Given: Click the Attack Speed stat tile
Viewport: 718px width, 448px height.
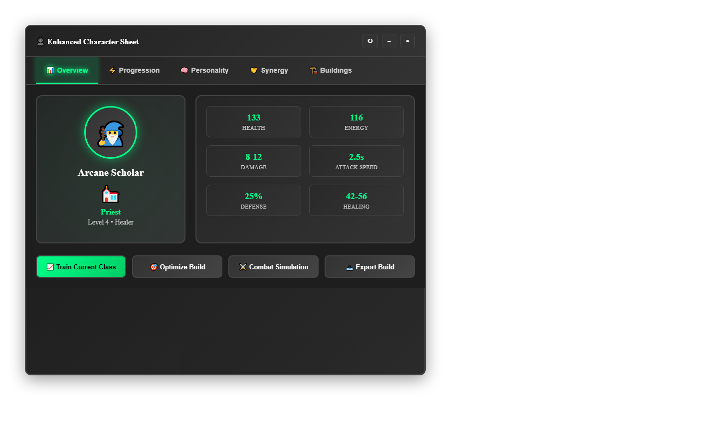Looking at the screenshot, I should pos(357,161).
